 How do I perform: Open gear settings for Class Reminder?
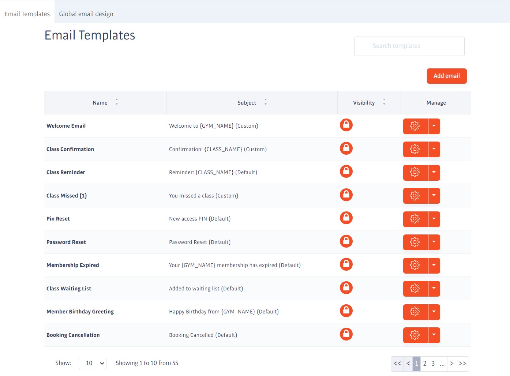(x=415, y=173)
